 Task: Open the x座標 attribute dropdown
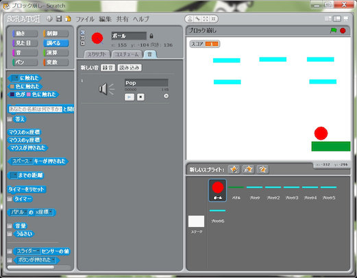point(44,212)
